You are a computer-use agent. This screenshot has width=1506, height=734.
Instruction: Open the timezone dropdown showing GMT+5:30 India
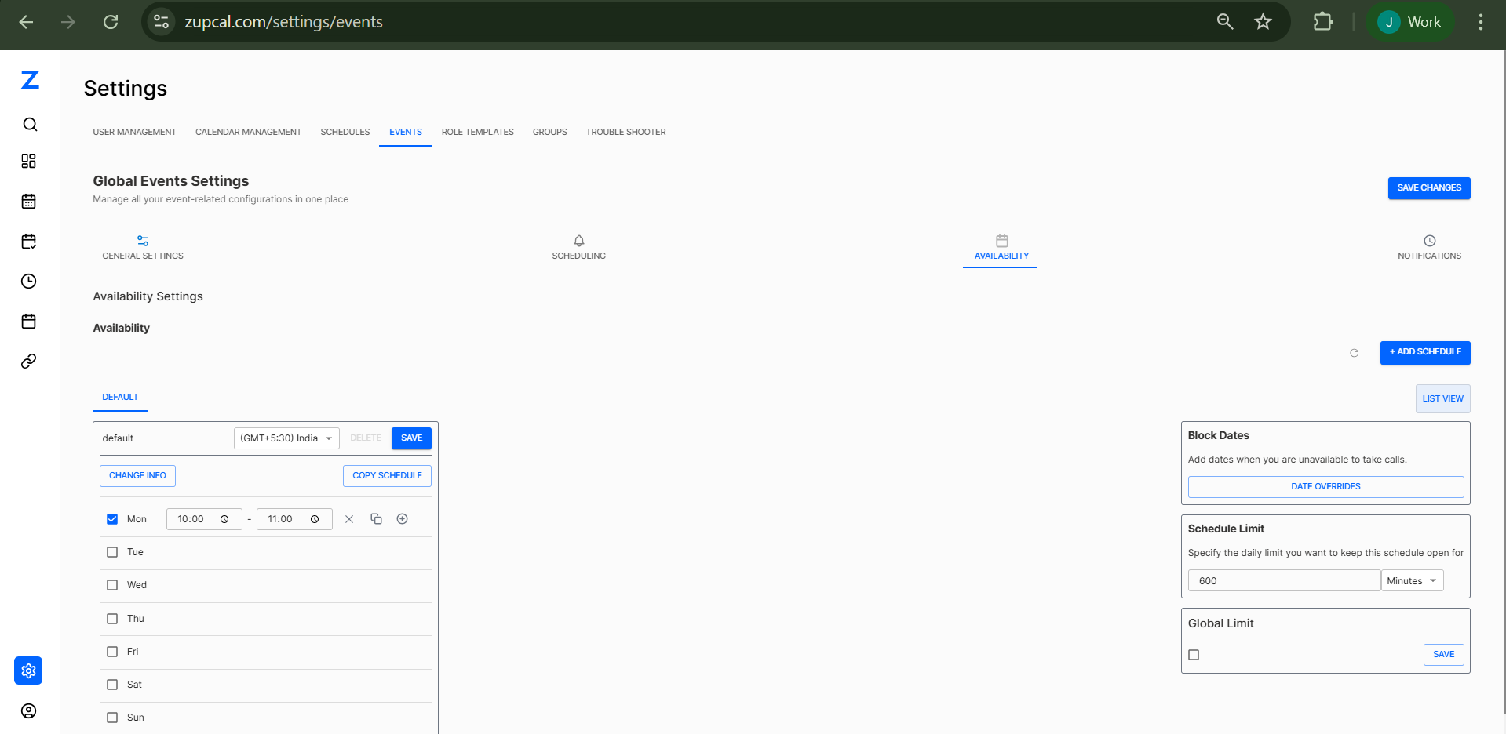pyautogui.click(x=286, y=438)
